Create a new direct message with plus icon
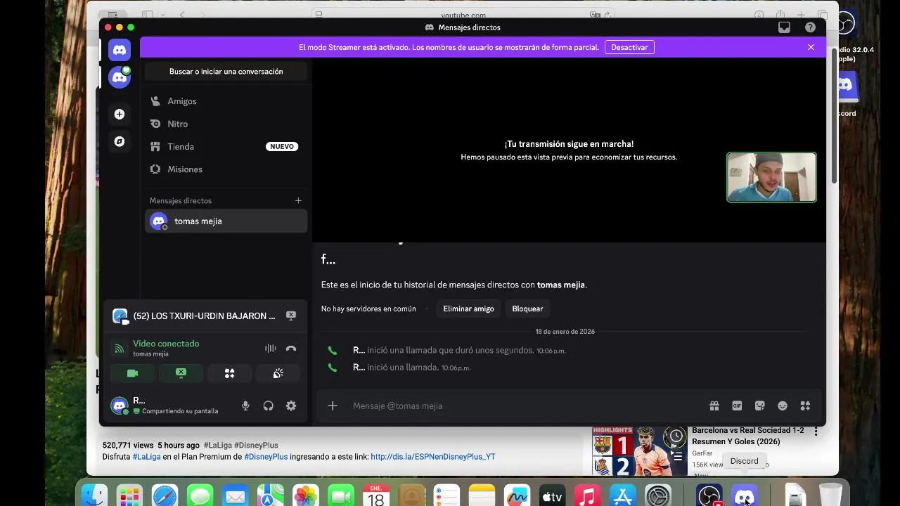 [298, 200]
